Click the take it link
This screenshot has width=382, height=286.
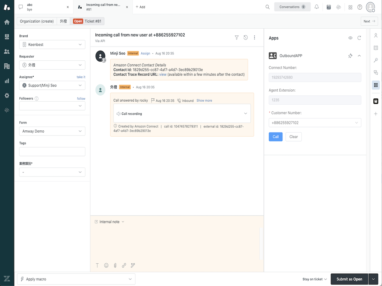coord(81,77)
